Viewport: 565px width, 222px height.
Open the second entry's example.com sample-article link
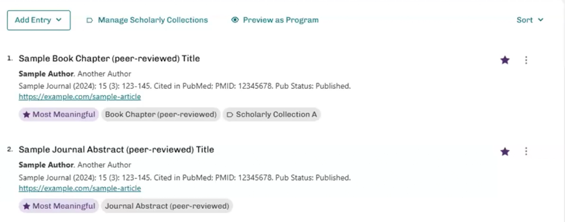[79, 188]
